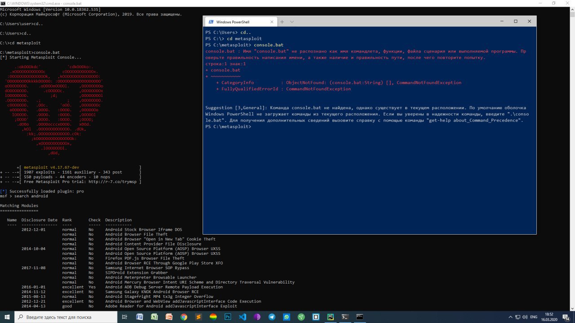Image resolution: width=575 pixels, height=323 pixels.
Task: Open the Windows Start menu
Action: [x=7, y=317]
